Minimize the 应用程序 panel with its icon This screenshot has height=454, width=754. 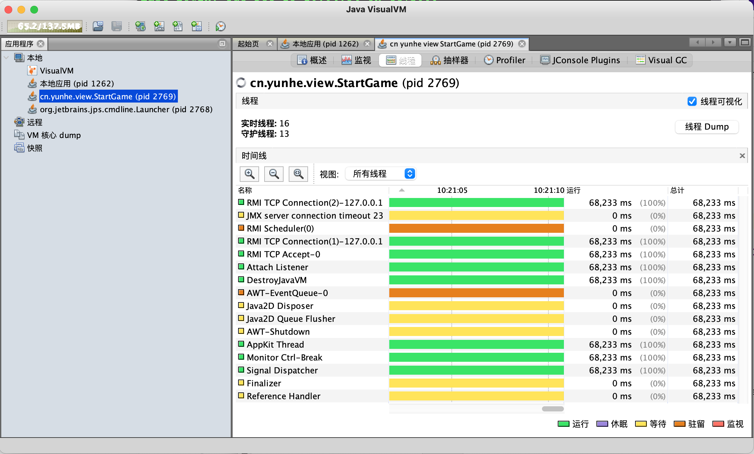tap(222, 44)
